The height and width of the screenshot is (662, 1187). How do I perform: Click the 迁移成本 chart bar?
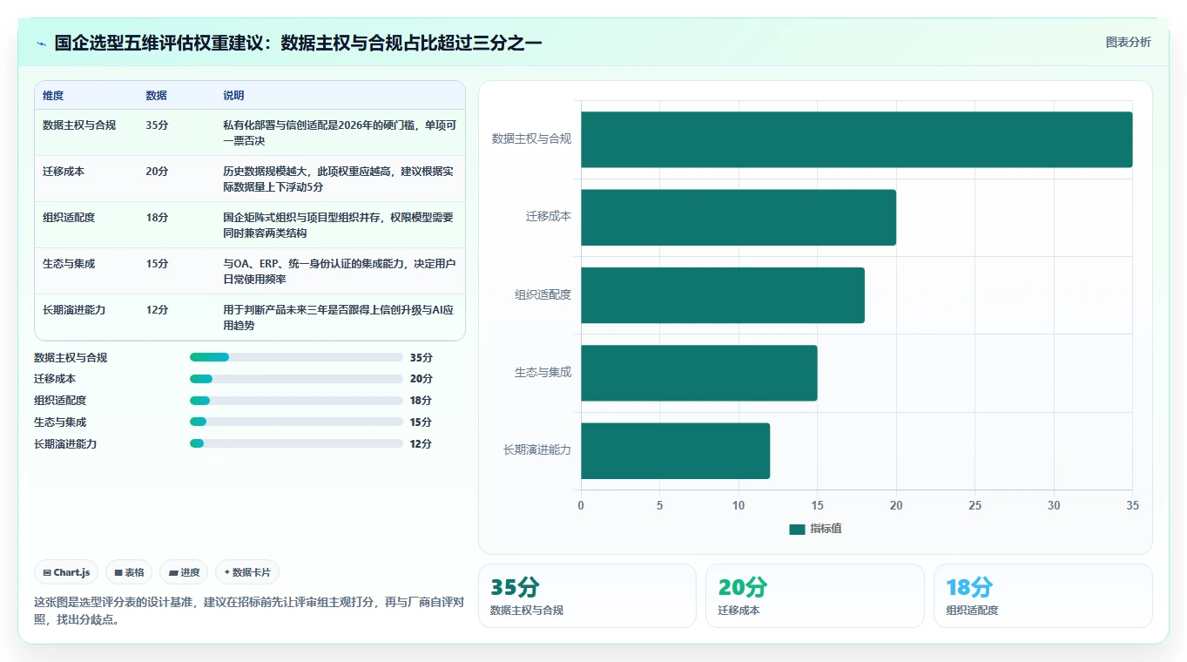point(739,217)
